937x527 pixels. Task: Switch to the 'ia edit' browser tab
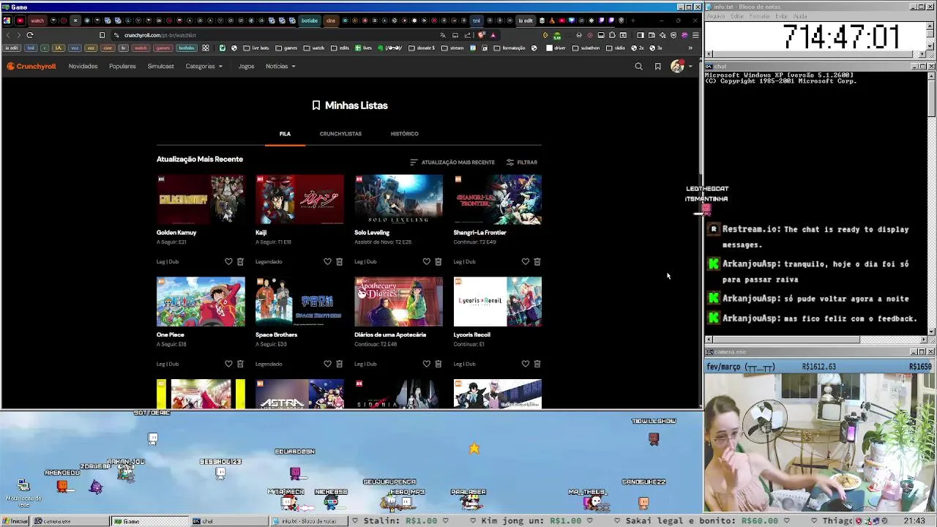pos(526,20)
